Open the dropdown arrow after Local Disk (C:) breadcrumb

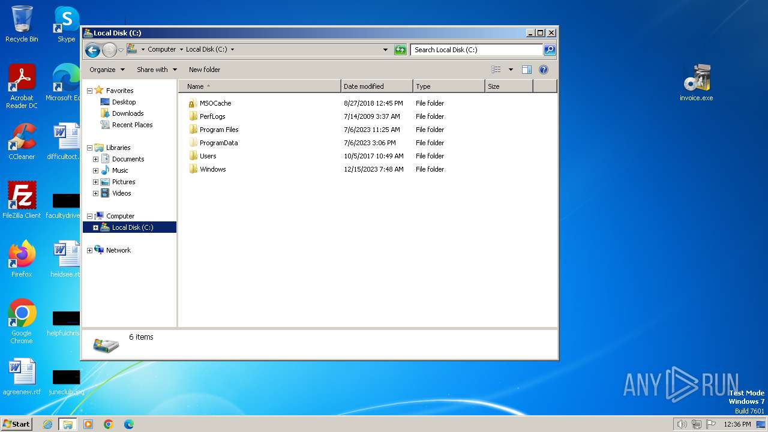coord(232,50)
